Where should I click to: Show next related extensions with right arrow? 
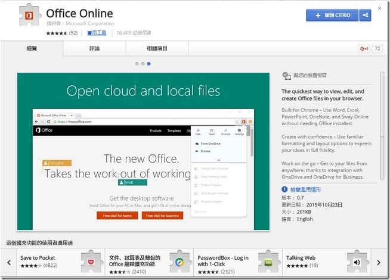pyautogui.click(x=379, y=262)
